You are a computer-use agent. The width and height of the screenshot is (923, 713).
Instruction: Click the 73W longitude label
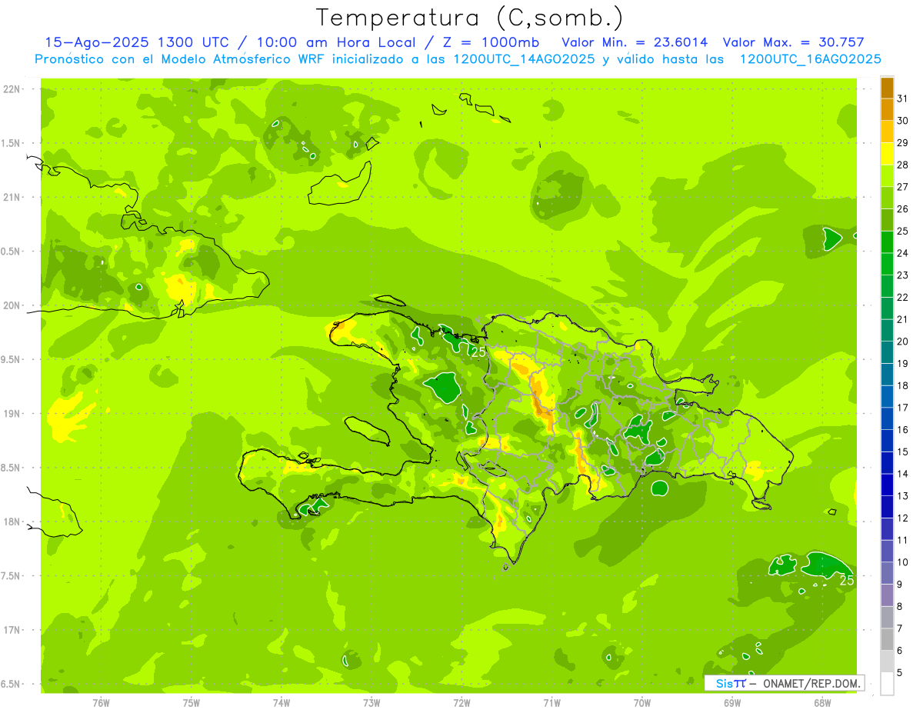[372, 703]
